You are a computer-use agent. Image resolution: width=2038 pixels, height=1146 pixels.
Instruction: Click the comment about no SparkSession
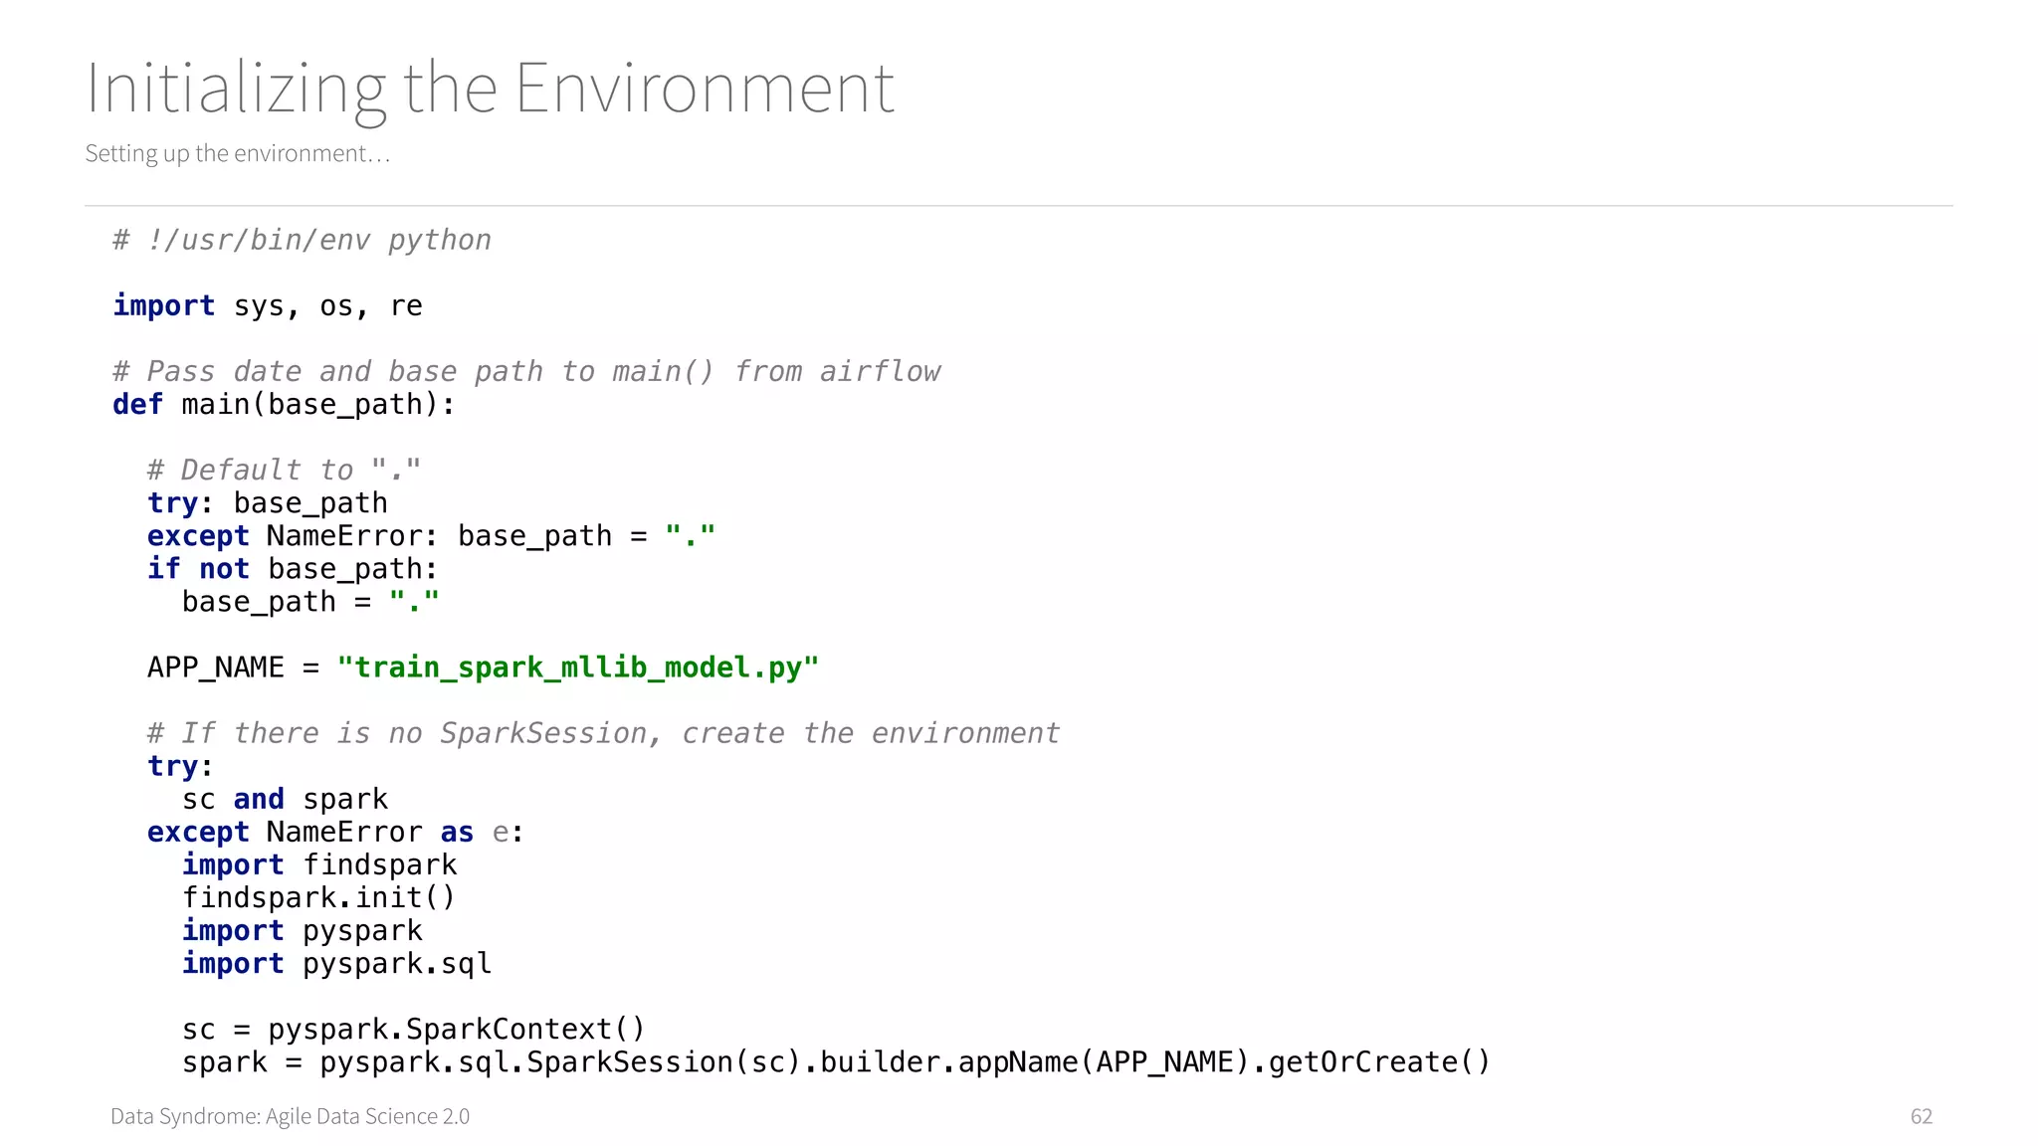coord(604,733)
